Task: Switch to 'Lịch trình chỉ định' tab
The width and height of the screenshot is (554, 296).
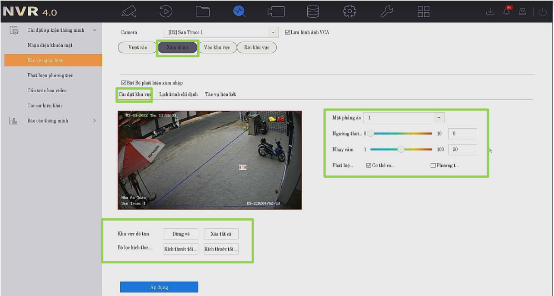Action: coord(178,95)
